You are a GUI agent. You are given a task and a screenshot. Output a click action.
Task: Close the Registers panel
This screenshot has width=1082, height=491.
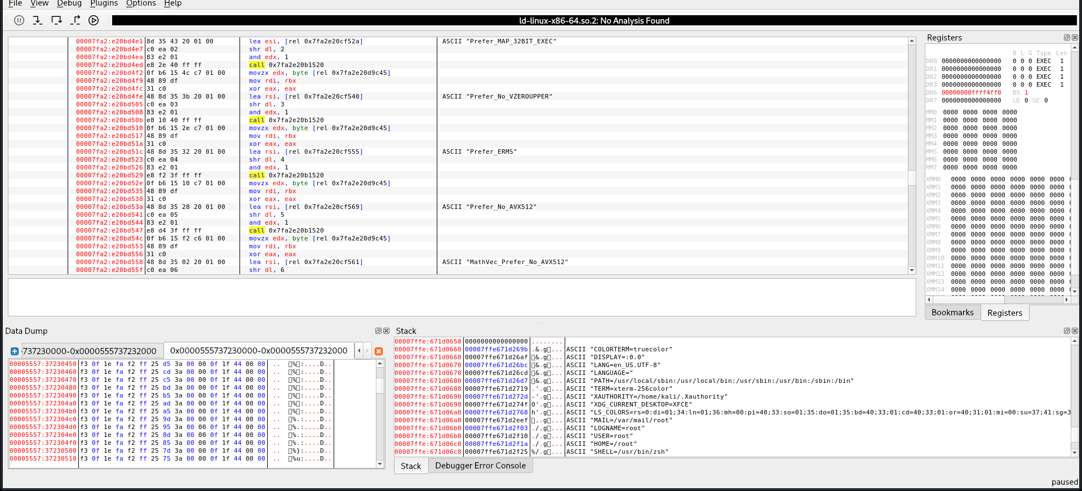[1075, 38]
